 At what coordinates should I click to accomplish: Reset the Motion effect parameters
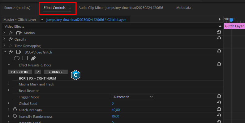(219, 33)
